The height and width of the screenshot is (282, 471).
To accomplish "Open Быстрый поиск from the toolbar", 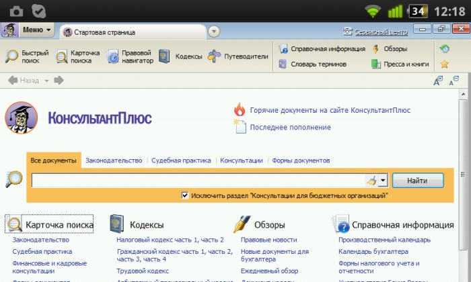I will tap(27, 56).
